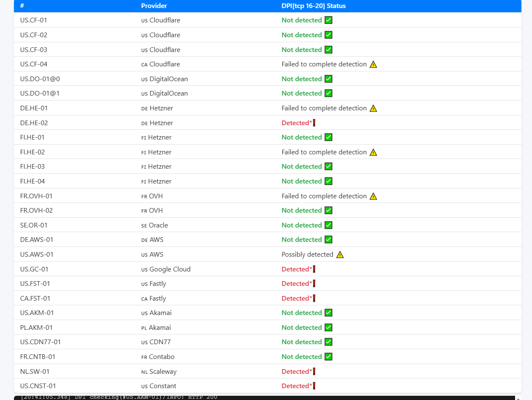Click the green checkmark in the FI.HE-01 row

click(329, 137)
